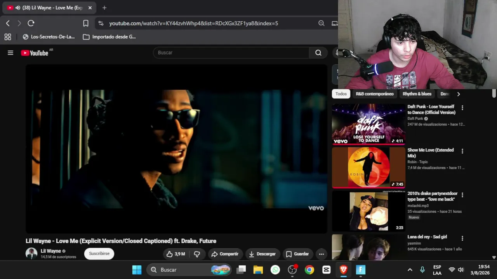Select the Lil Wayne browser tab
Viewport: 497px width, 279px height.
tap(50, 8)
